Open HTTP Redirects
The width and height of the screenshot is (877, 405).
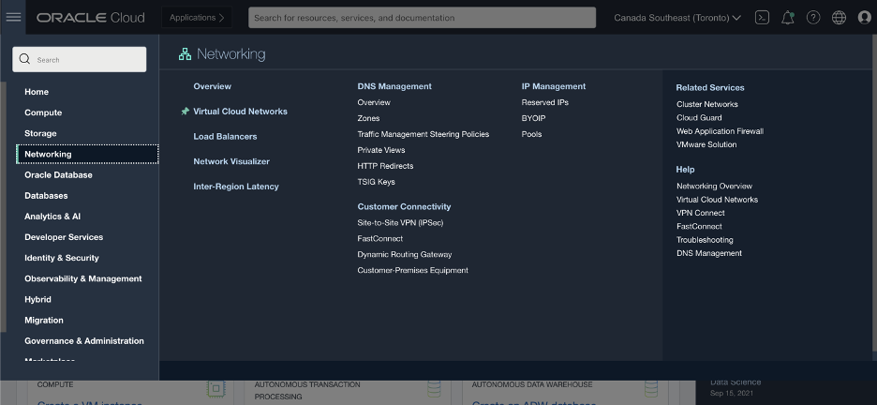click(x=385, y=166)
